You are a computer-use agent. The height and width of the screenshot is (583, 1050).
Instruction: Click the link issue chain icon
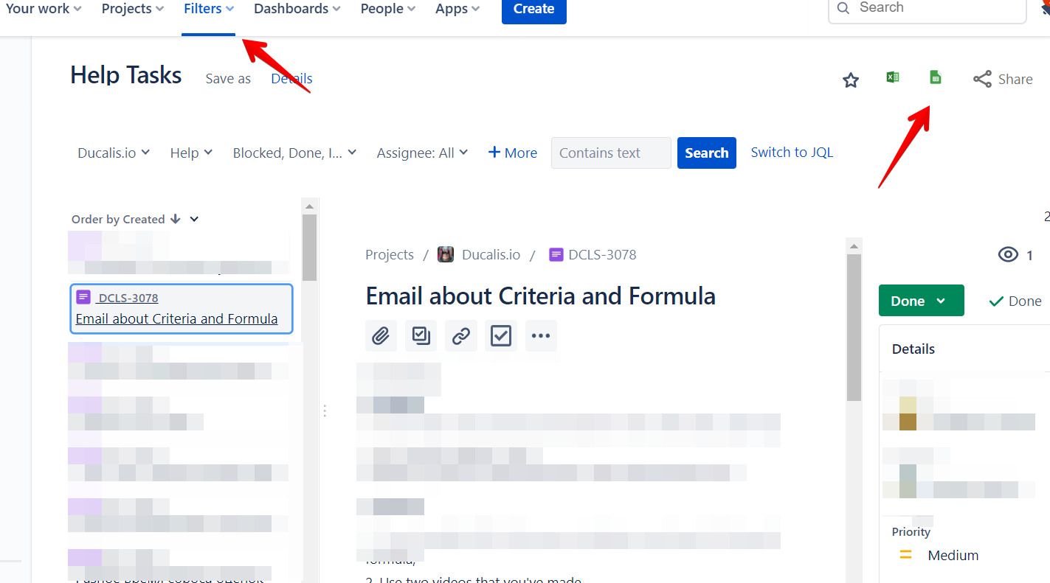[x=461, y=336]
